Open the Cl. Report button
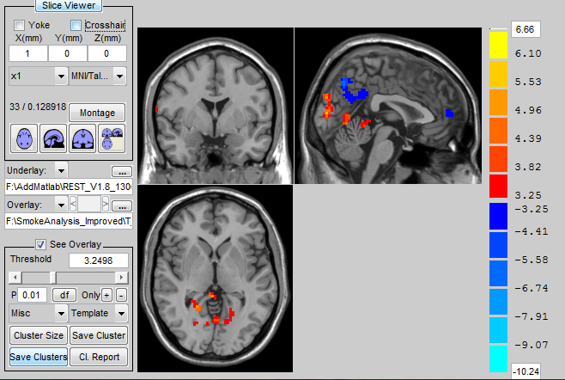Viewport: 565px width, 380px height. pyautogui.click(x=99, y=357)
